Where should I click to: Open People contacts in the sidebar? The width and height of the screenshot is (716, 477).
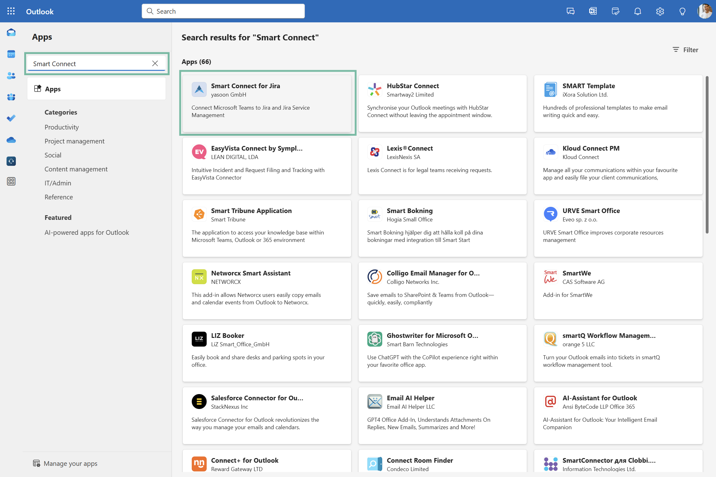[x=11, y=75]
